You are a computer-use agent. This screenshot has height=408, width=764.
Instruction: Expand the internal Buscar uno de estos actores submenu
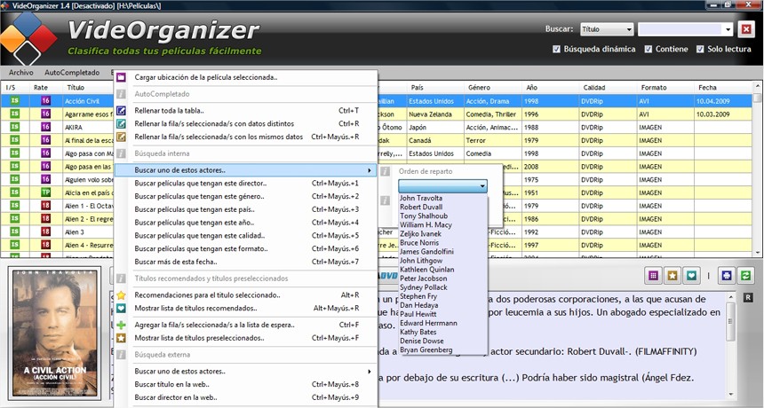(x=245, y=170)
